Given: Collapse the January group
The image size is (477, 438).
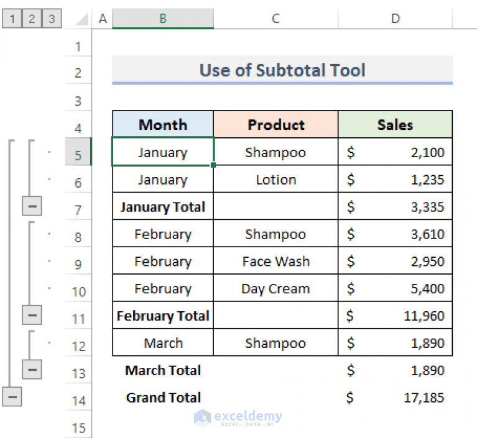Looking at the screenshot, I should pos(32,206).
